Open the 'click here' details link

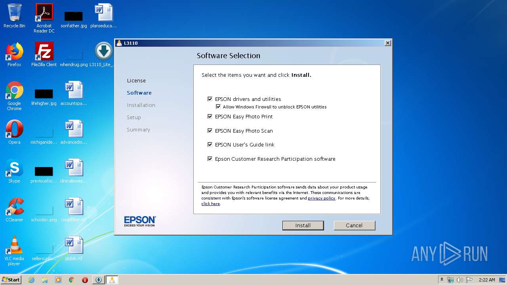[210, 204]
